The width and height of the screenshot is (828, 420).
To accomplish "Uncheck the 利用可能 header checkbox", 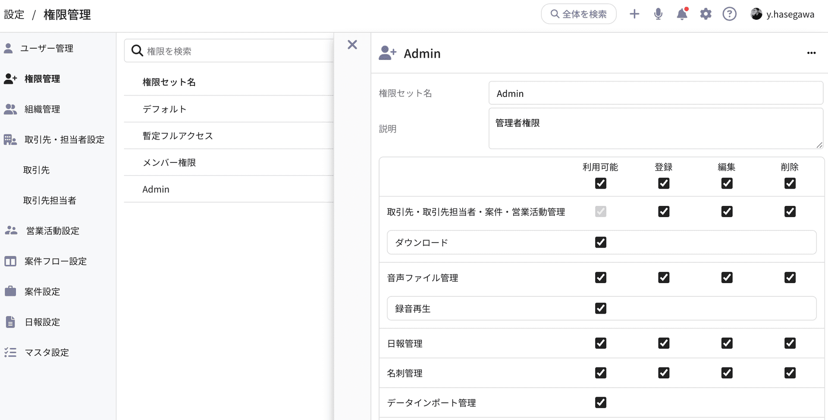I will pos(600,183).
